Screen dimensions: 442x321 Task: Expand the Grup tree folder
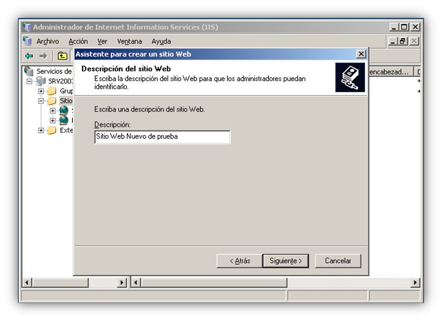41,91
